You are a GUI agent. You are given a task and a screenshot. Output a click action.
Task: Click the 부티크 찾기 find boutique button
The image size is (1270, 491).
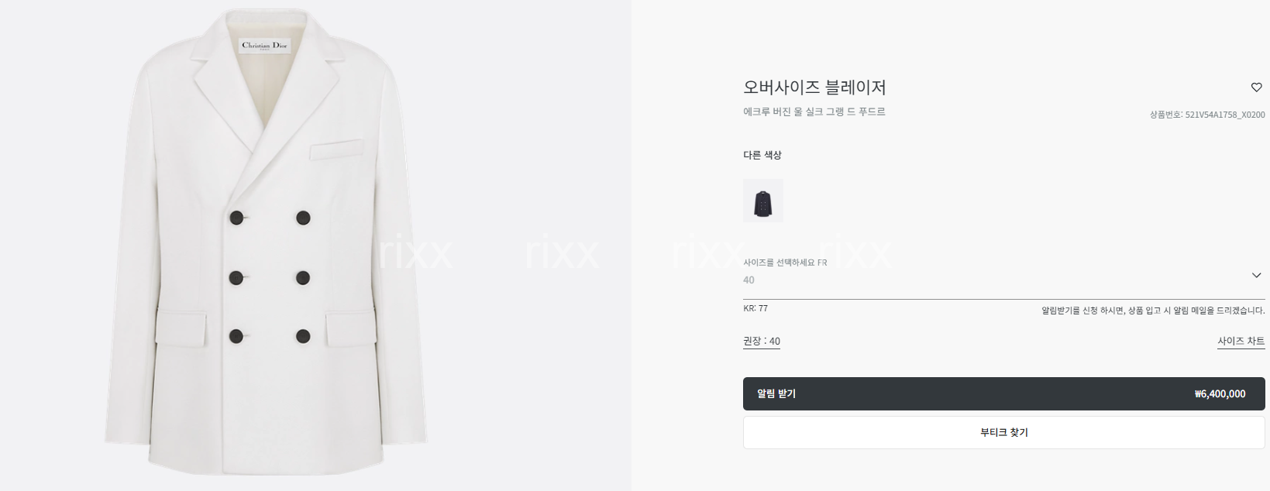click(x=1003, y=432)
